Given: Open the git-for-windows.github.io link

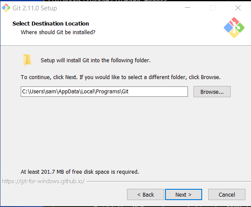Looking at the screenshot, I should [x=43, y=182].
